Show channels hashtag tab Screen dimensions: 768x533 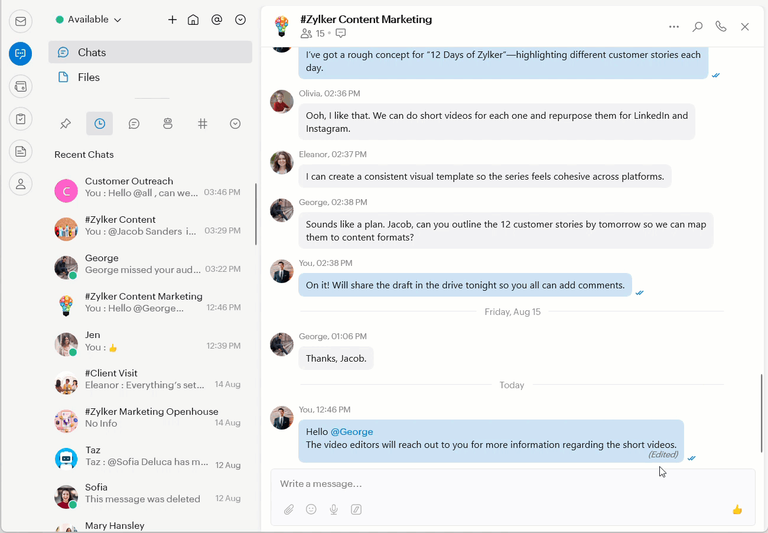(203, 123)
